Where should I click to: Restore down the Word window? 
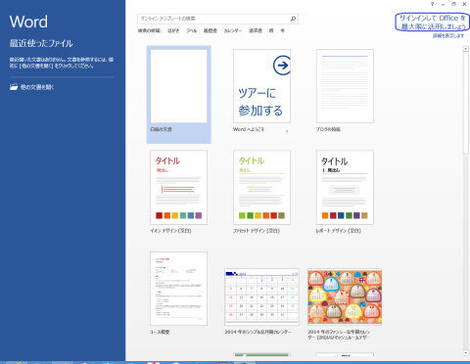pos(453,4)
